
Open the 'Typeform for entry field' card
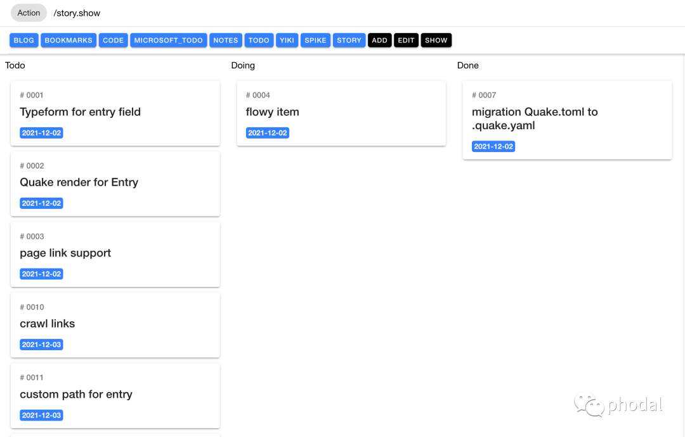point(115,113)
